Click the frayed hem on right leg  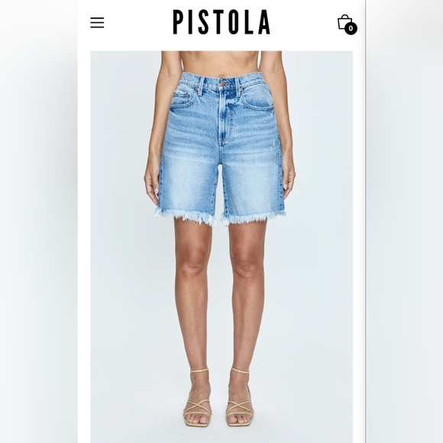click(x=253, y=216)
